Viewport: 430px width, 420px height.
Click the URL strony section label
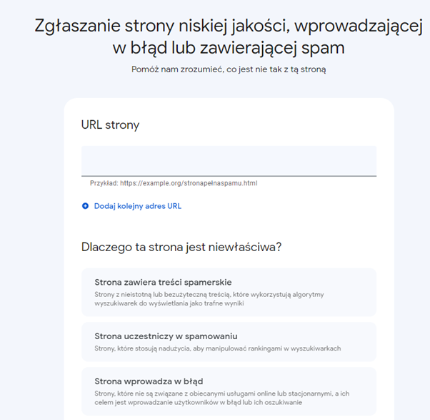(111, 124)
